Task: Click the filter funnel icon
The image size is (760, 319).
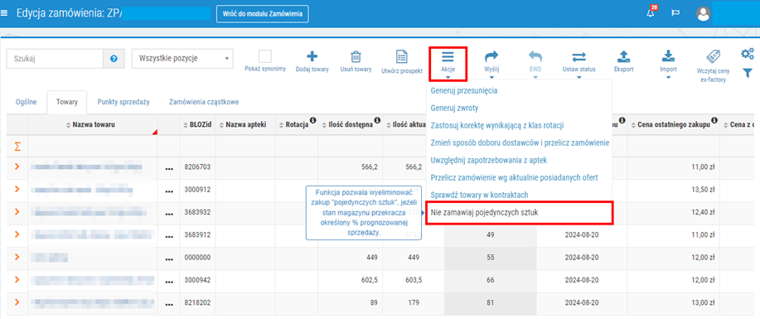Action: 748,73
